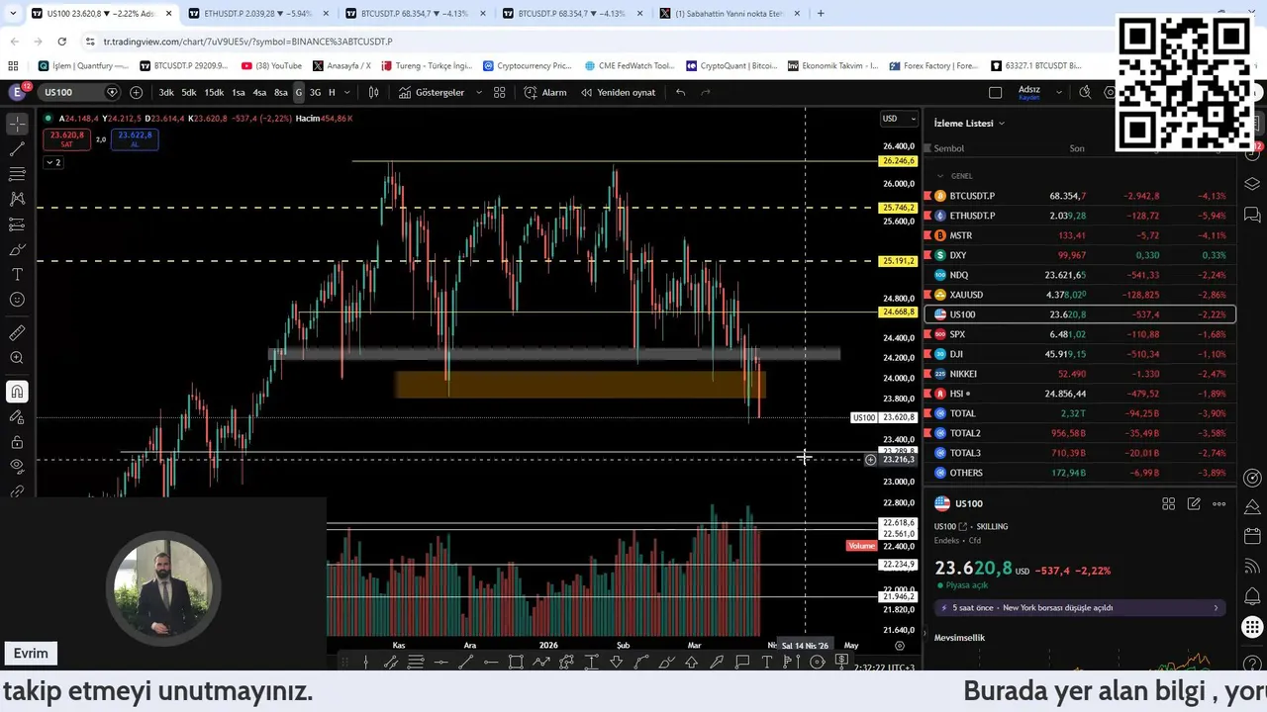This screenshot has width=1267, height=712.
Task: Add symbol with plus compare icon
Action: pyautogui.click(x=136, y=92)
